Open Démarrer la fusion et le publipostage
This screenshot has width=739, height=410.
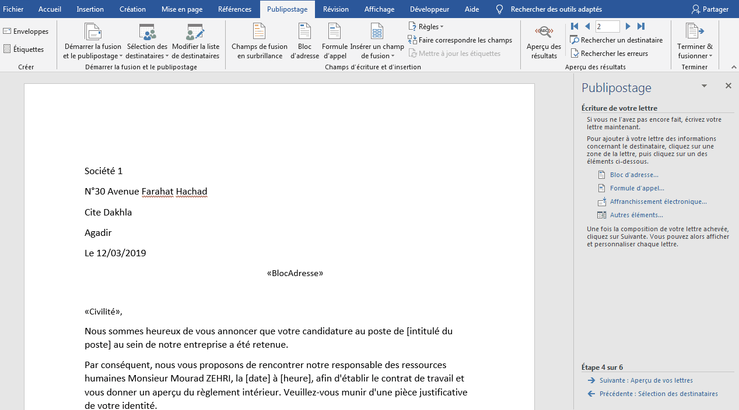92,41
